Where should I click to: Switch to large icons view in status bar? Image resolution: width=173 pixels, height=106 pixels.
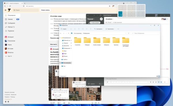point(159,76)
